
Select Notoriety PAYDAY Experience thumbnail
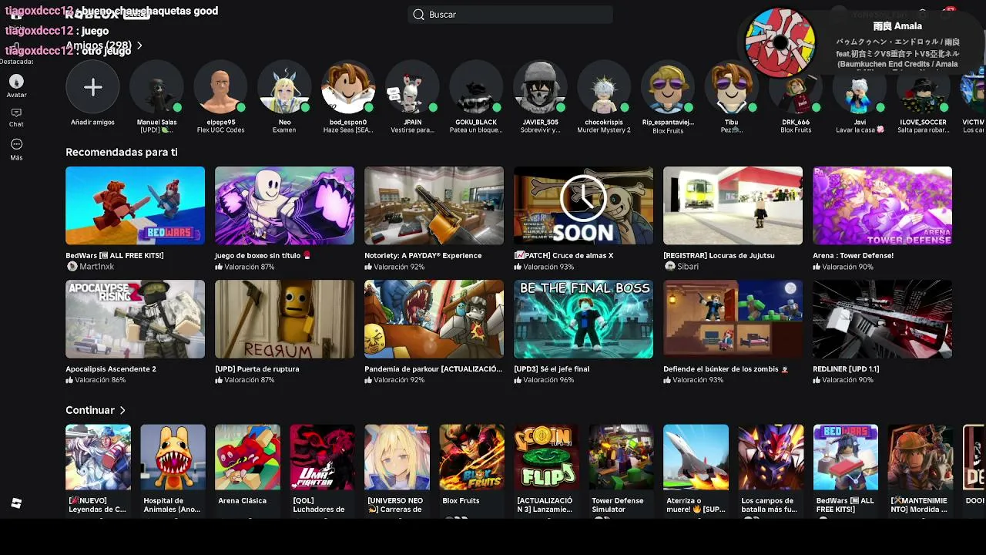[434, 206]
